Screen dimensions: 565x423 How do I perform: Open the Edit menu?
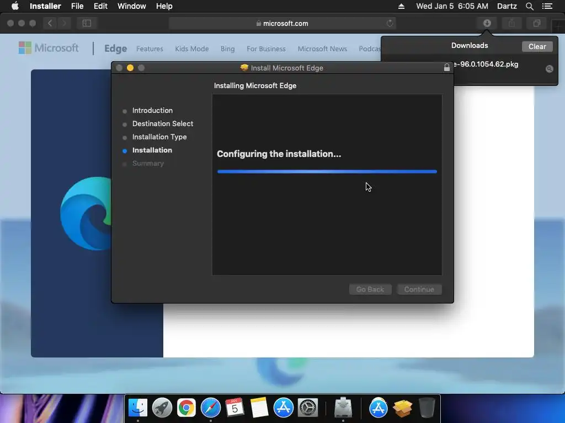tap(100, 6)
